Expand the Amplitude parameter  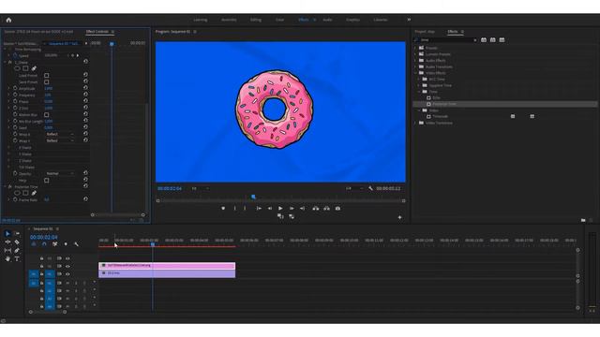[x=8, y=88]
